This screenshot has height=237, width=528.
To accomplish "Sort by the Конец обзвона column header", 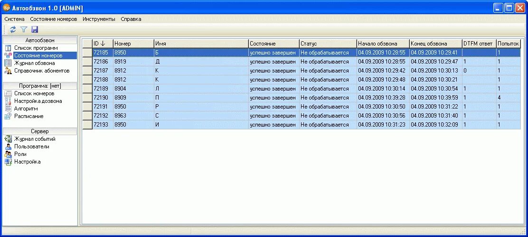I will point(436,44).
